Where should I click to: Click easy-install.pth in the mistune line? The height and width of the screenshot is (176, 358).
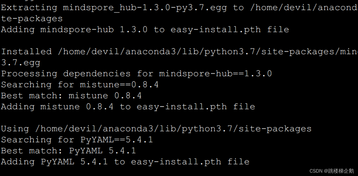[x=182, y=107]
